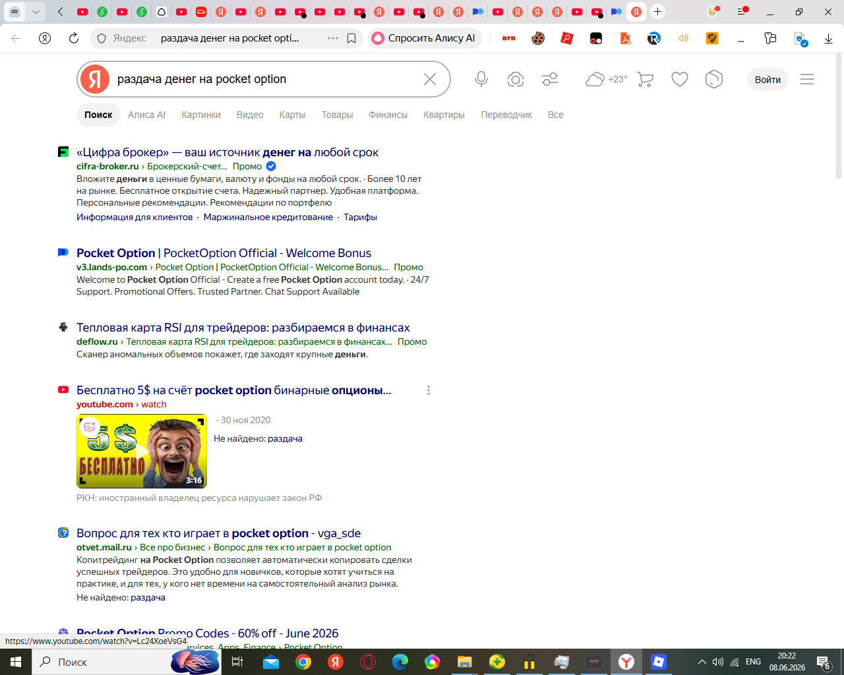Open the address bar three-dot menu
This screenshot has height=675, width=844.
333,38
